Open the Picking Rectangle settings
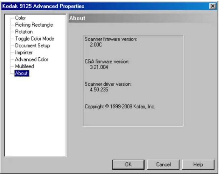This screenshot has height=174, width=219. pos(34,25)
